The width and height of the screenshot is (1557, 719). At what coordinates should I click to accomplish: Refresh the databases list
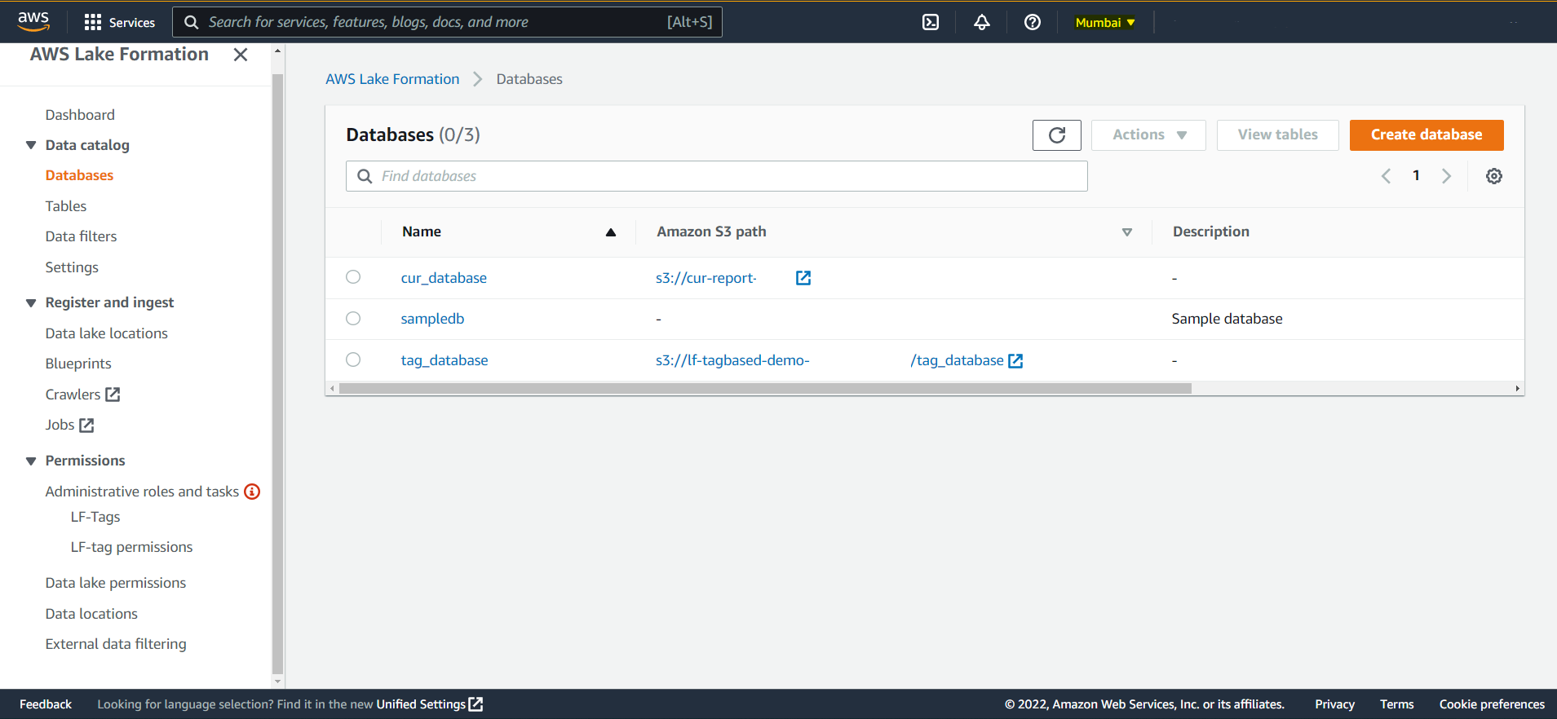coord(1057,135)
